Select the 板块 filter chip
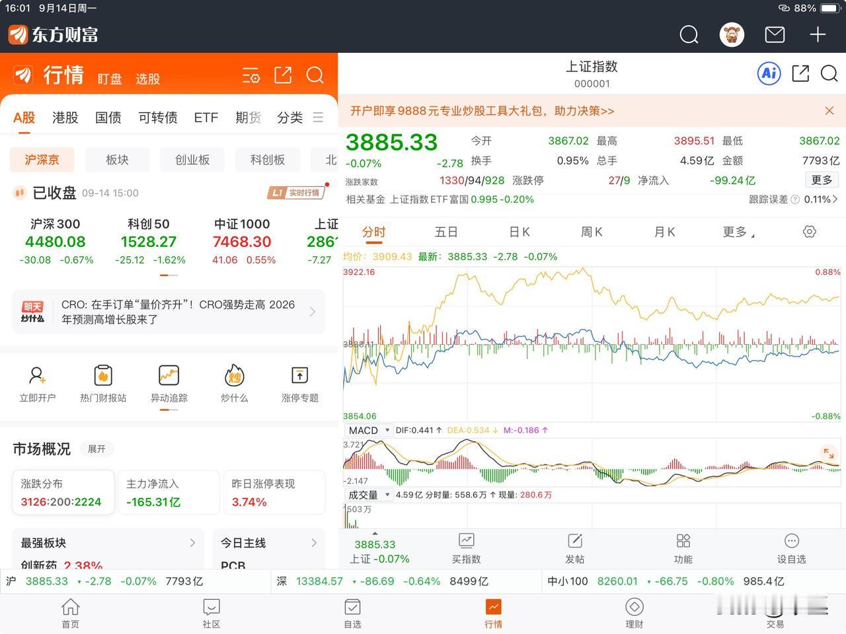 pyautogui.click(x=117, y=160)
